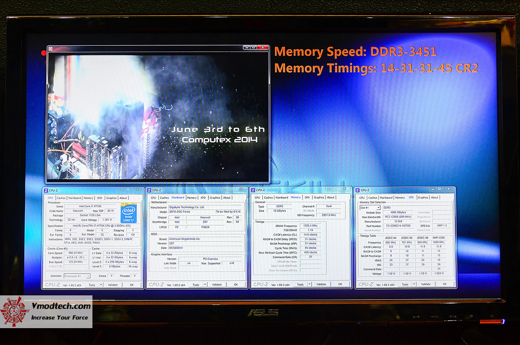Open Graphics tab in the CPU window
Image resolution: width=520 pixels, height=345 pixels.
[111, 198]
